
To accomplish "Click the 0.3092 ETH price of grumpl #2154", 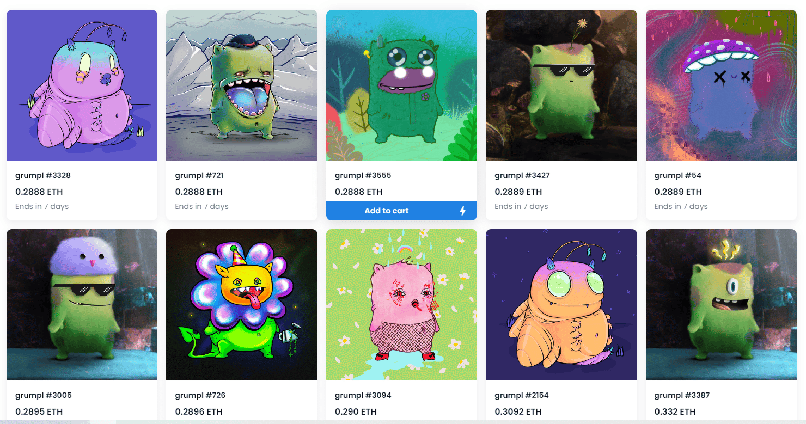I will click(x=518, y=411).
